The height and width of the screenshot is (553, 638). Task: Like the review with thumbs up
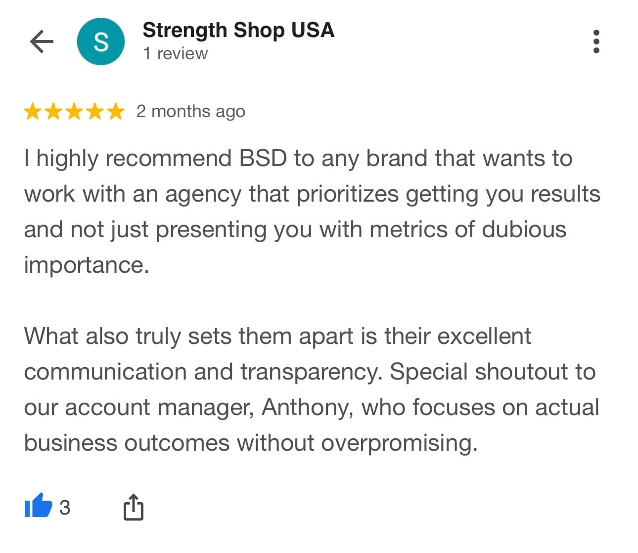pos(38,506)
